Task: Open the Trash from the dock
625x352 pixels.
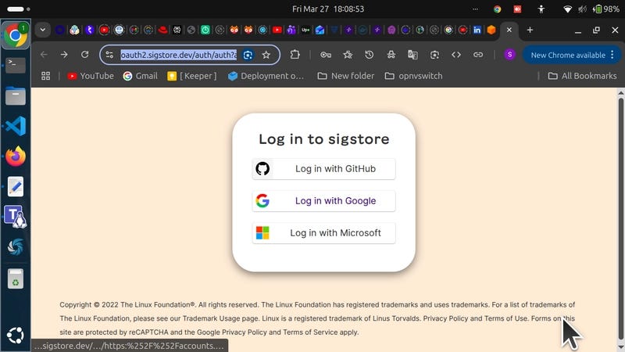Action: pos(16,278)
